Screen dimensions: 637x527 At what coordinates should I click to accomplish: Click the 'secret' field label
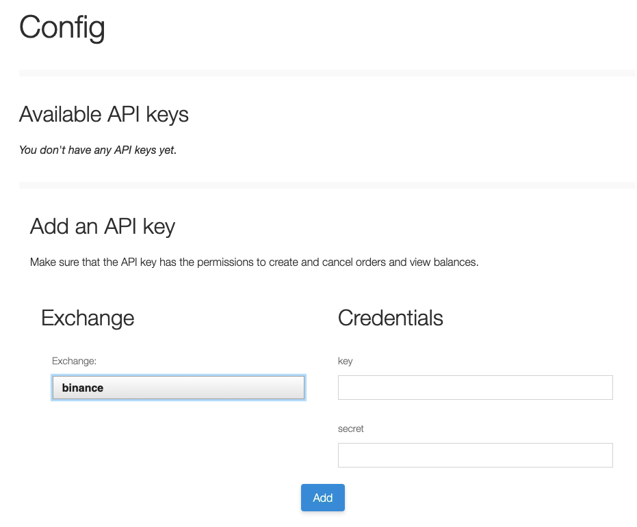click(350, 429)
